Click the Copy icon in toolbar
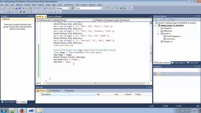The width and height of the screenshot is (201, 113). pyautogui.click(x=27, y=8)
